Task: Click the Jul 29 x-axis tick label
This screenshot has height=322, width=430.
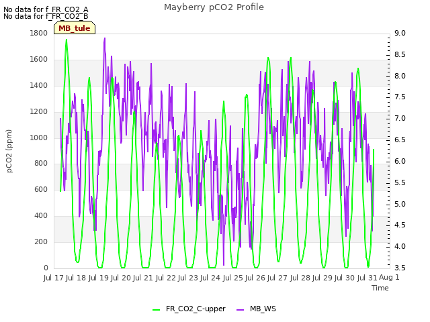Action: click(x=322, y=278)
